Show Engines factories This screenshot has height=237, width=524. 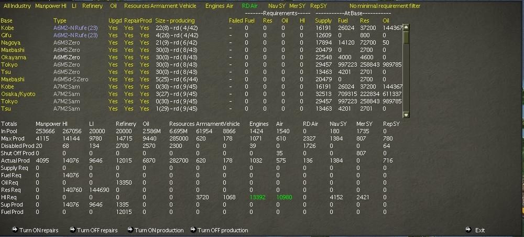215,6
